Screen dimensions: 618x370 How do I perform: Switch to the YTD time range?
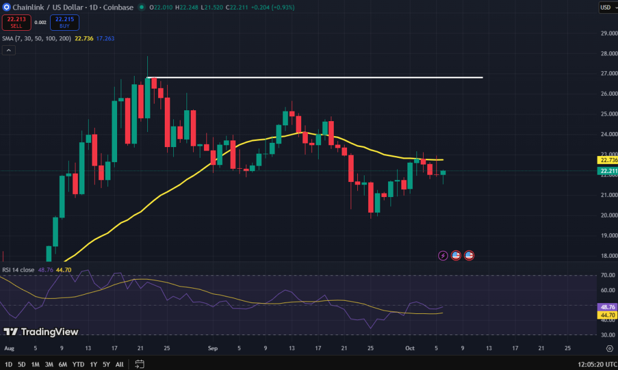pyautogui.click(x=78, y=364)
